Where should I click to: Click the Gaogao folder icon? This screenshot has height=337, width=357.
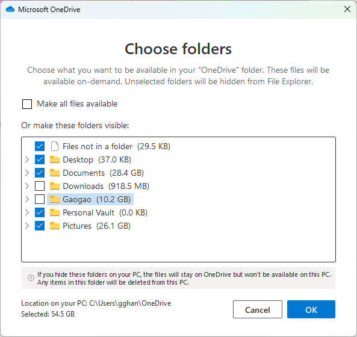55,199
